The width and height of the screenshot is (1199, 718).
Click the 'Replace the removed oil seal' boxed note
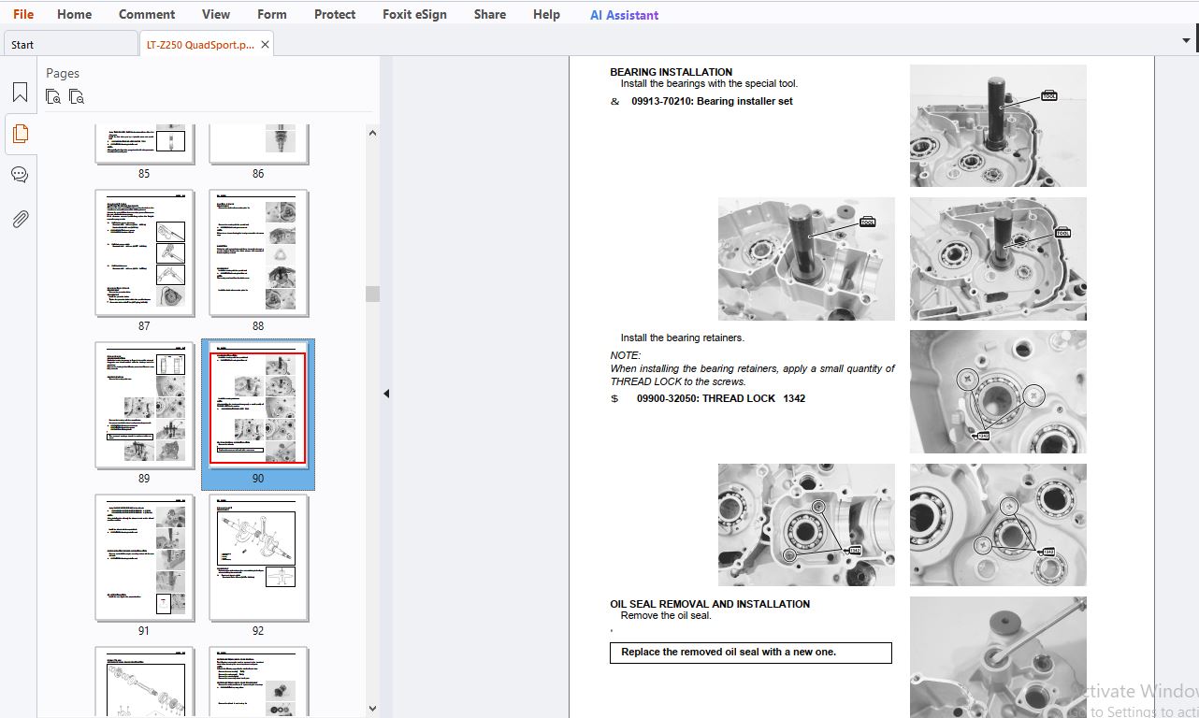click(750, 653)
